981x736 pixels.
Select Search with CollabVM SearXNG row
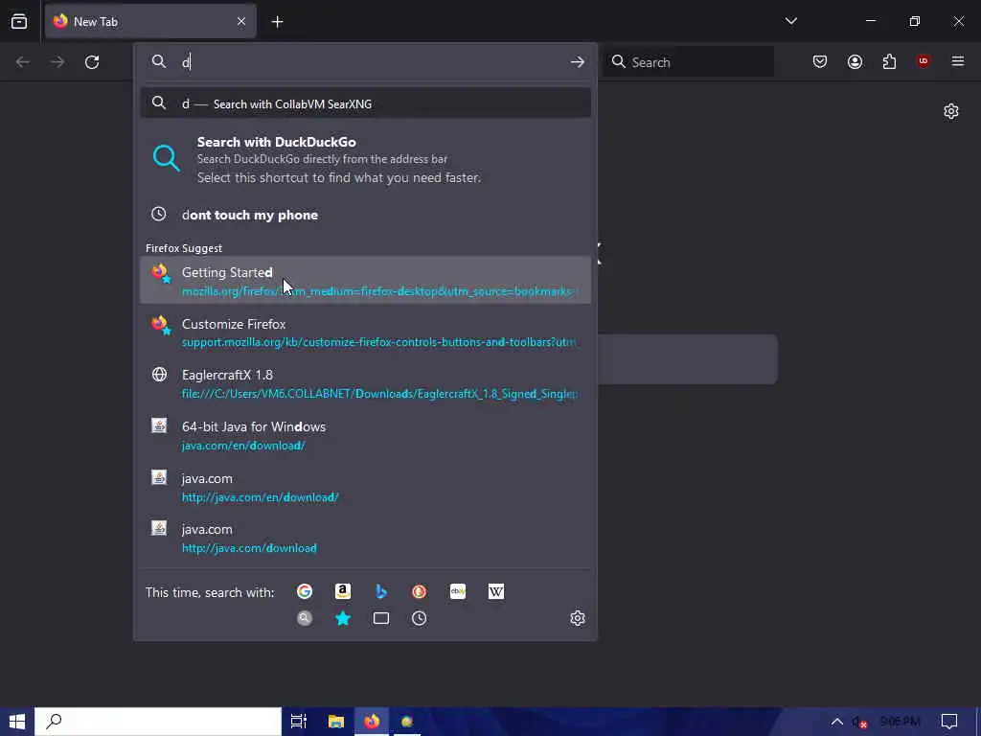click(365, 103)
